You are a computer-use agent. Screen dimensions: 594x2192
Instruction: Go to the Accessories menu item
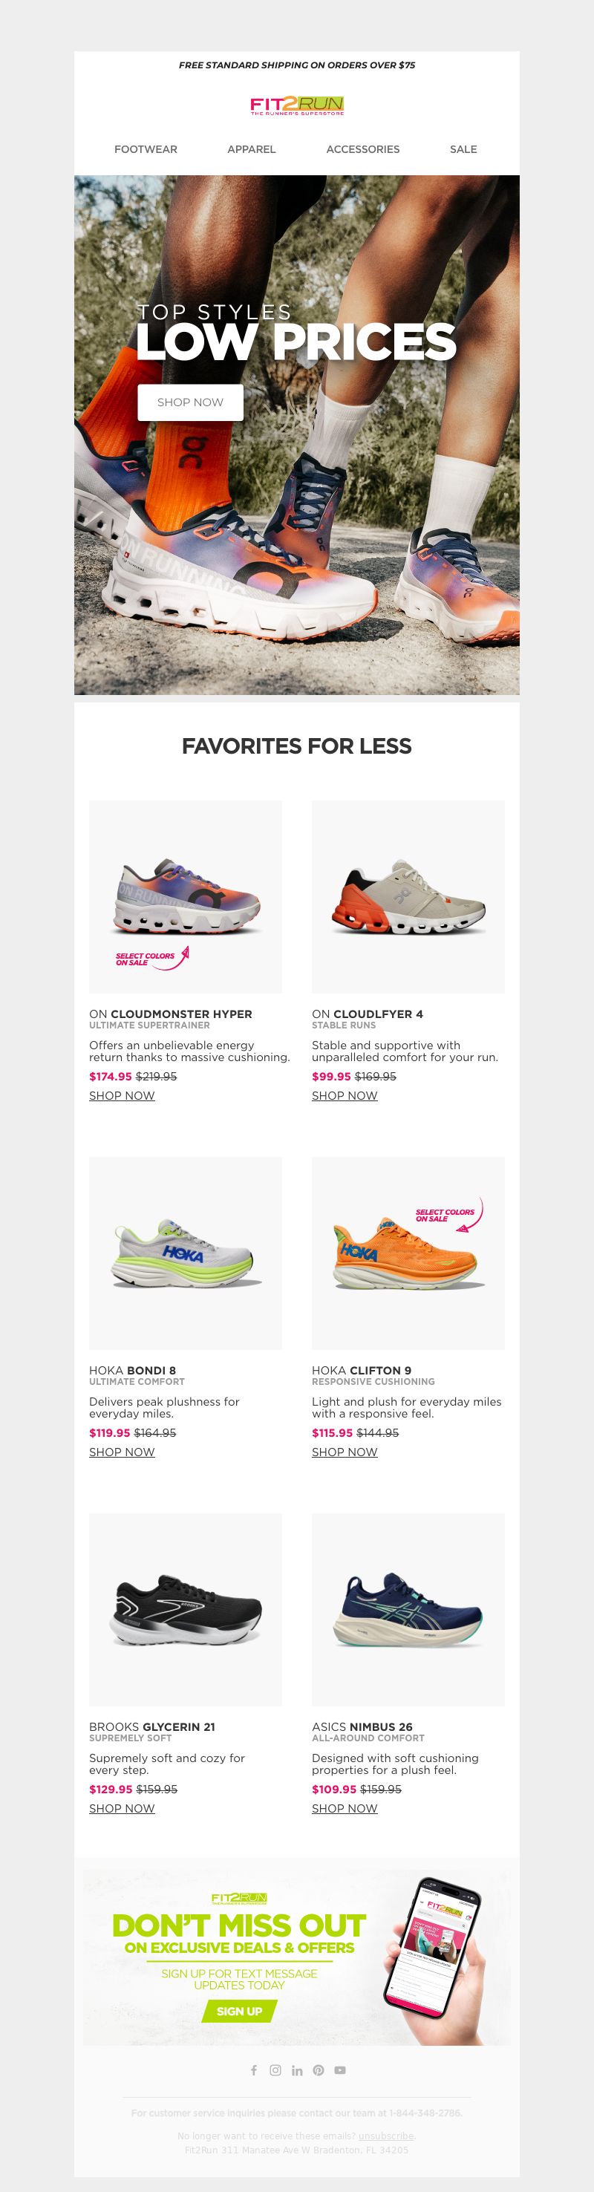(x=362, y=149)
